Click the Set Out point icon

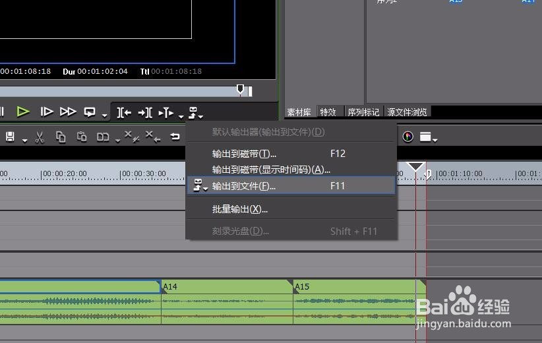[x=145, y=112]
